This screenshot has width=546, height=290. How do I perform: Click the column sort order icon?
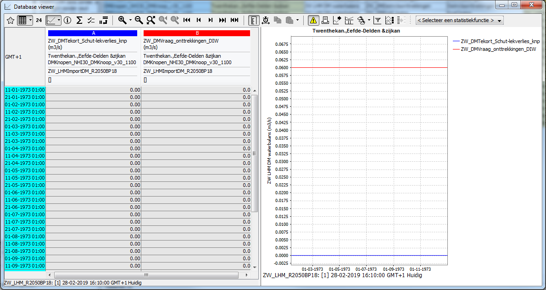click(103, 20)
